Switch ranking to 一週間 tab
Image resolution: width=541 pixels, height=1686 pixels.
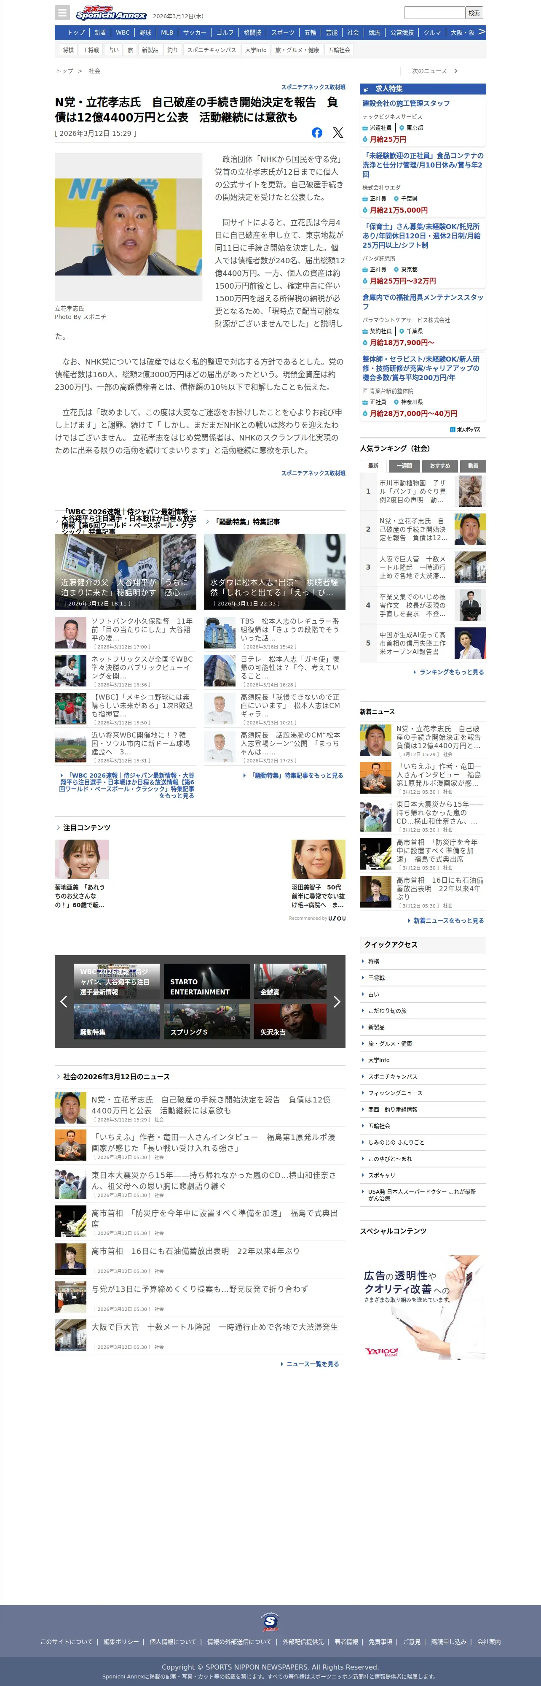pyautogui.click(x=404, y=466)
